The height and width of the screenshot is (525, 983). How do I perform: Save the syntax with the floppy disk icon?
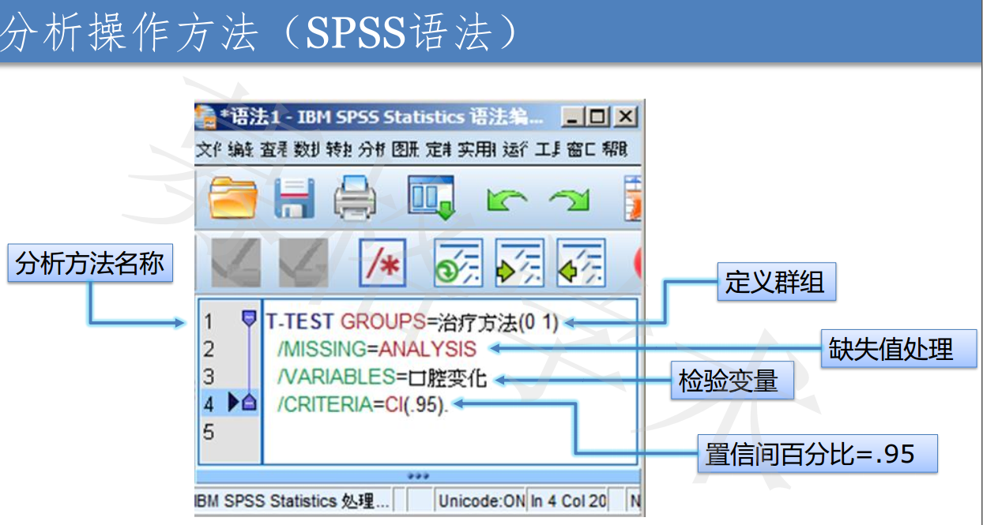click(x=296, y=197)
